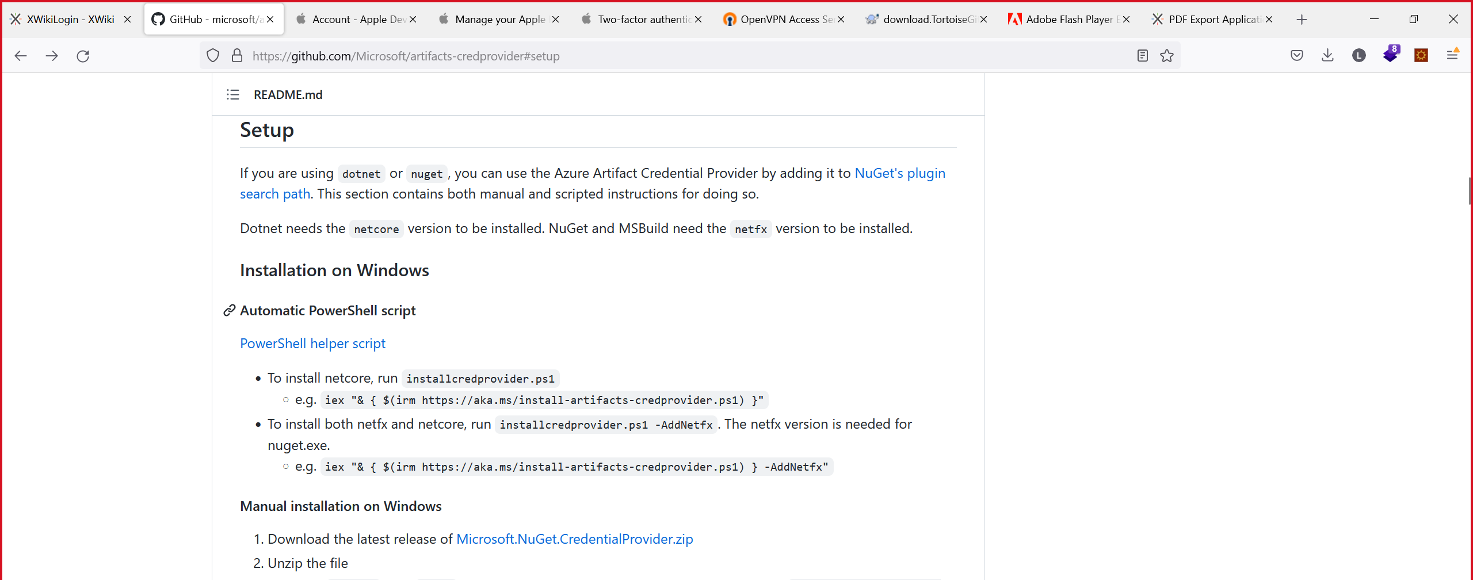Close the OpenVPN Access Server tab
This screenshot has width=1473, height=580.
click(x=841, y=20)
